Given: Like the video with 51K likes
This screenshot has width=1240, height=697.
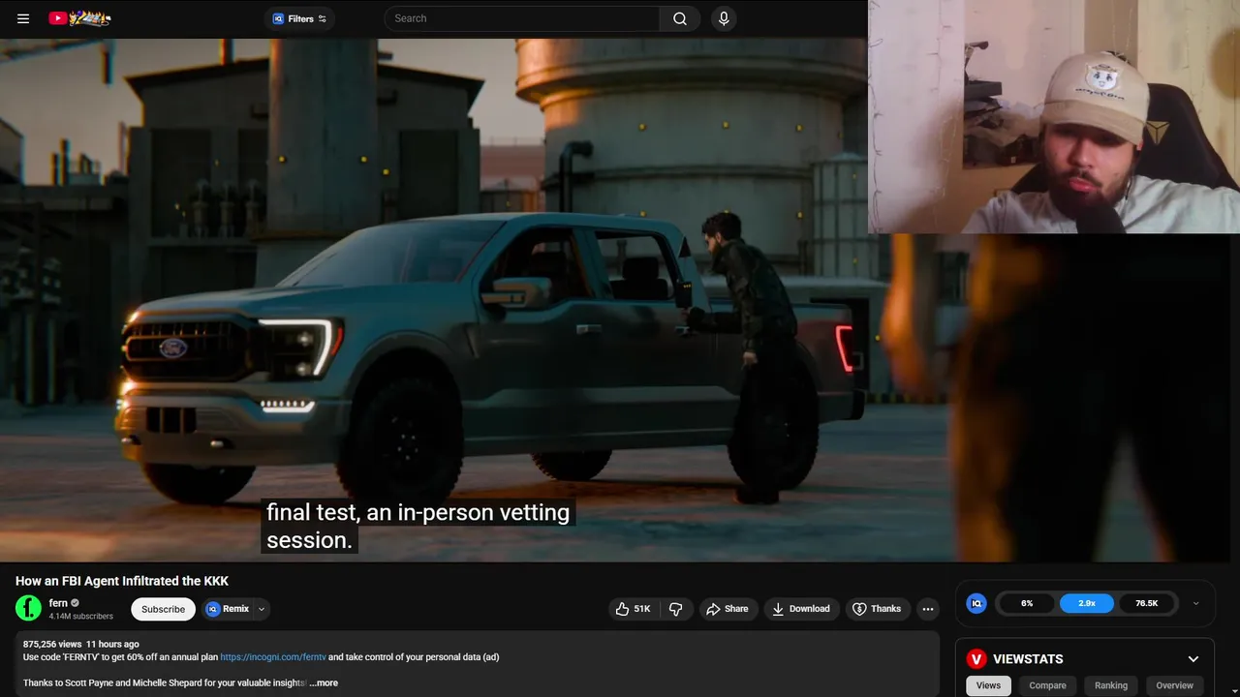Looking at the screenshot, I should (634, 609).
